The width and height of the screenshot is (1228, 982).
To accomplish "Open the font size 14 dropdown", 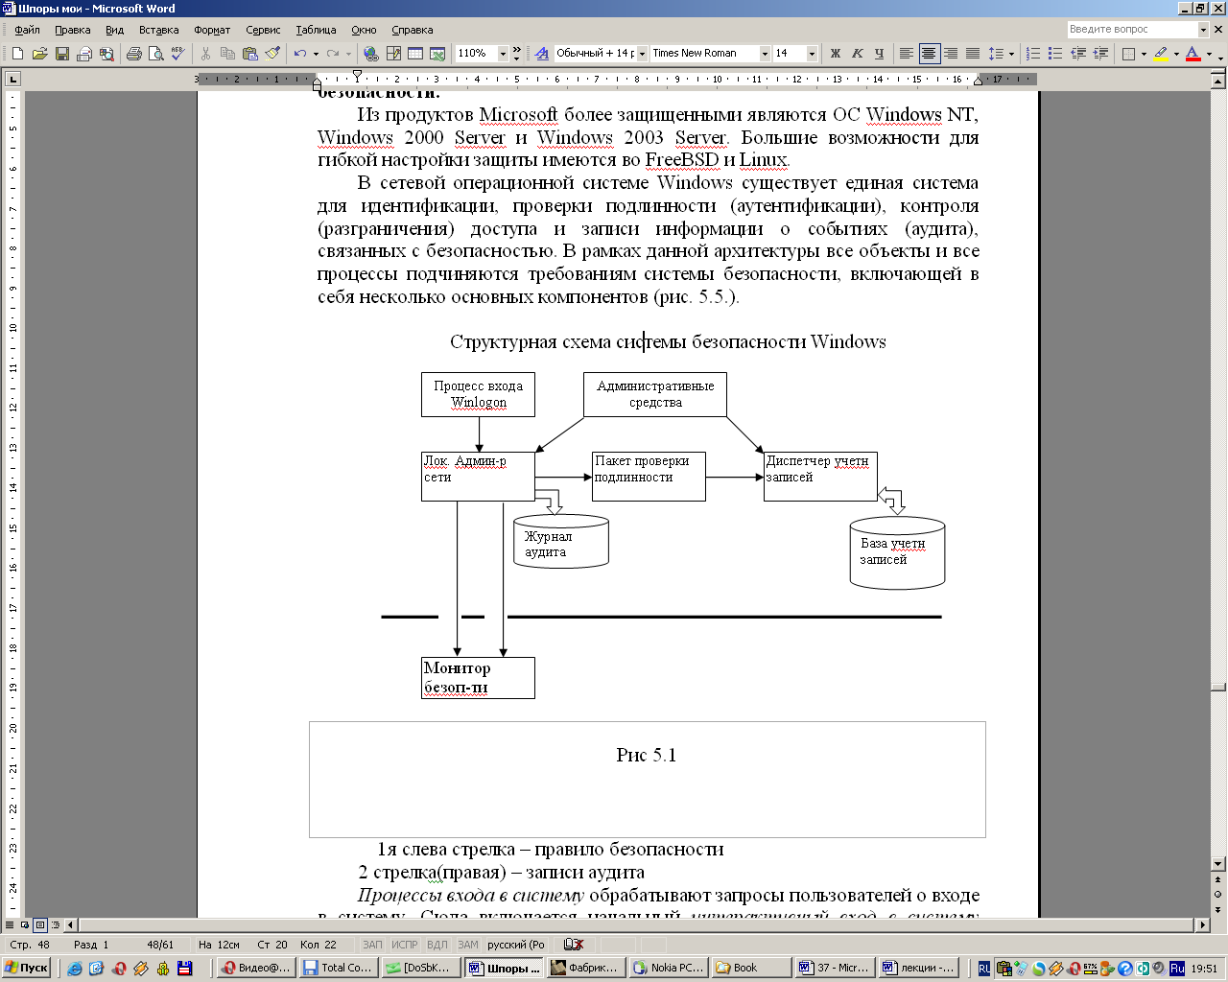I will (x=812, y=54).
